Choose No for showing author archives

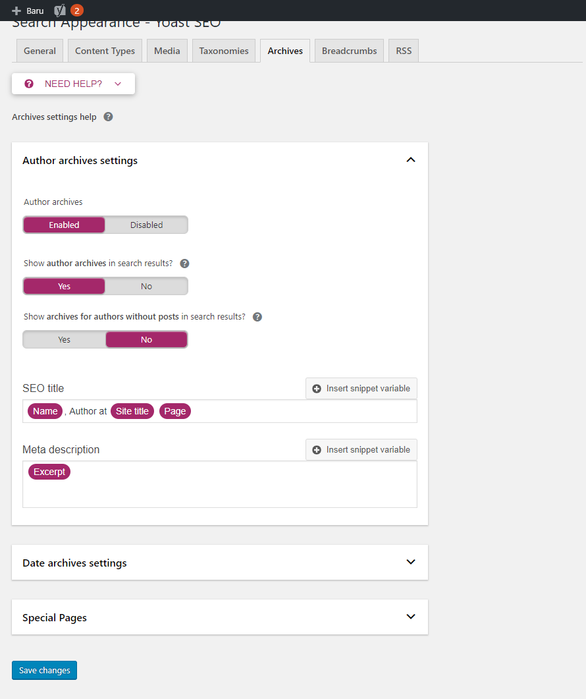pos(146,286)
